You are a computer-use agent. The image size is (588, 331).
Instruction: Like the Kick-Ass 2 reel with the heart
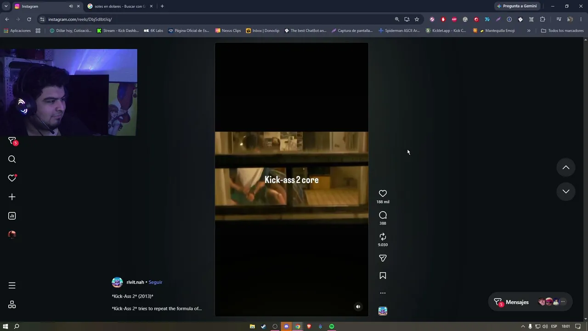point(383,194)
